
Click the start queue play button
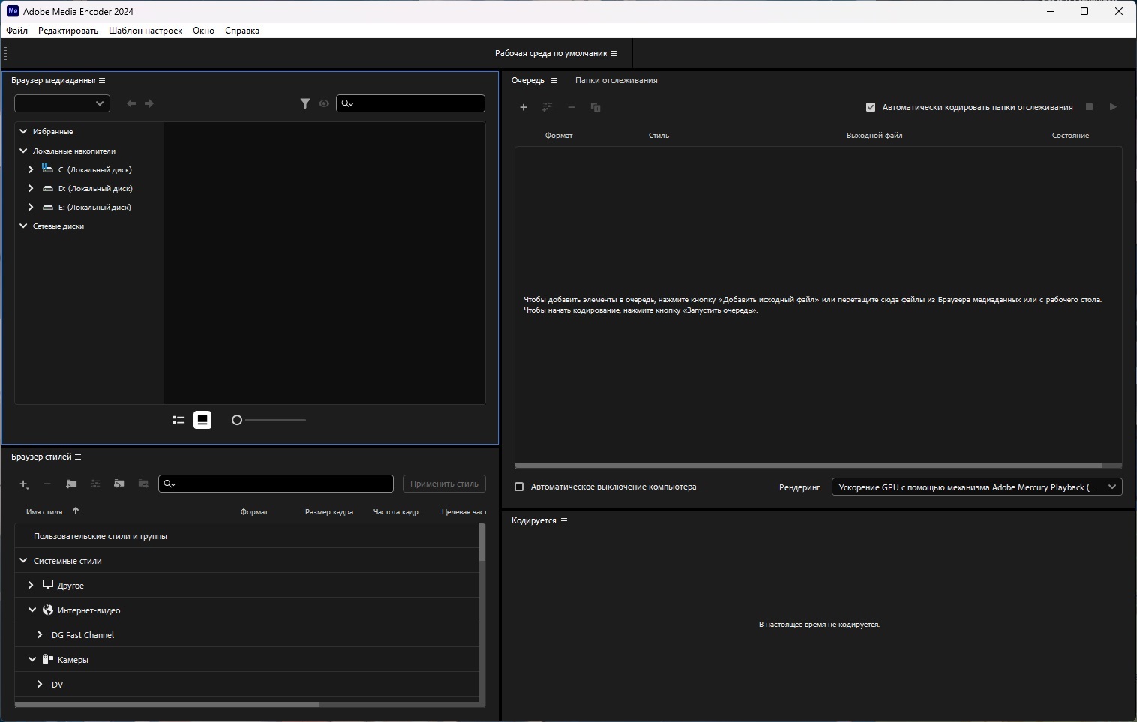click(x=1113, y=107)
